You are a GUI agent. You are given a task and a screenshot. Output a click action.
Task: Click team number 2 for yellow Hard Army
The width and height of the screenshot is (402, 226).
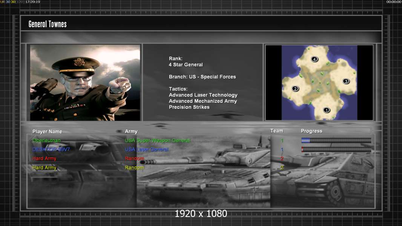pos(282,167)
